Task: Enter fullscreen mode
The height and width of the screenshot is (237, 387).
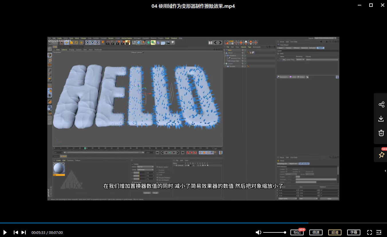Action: [x=370, y=232]
